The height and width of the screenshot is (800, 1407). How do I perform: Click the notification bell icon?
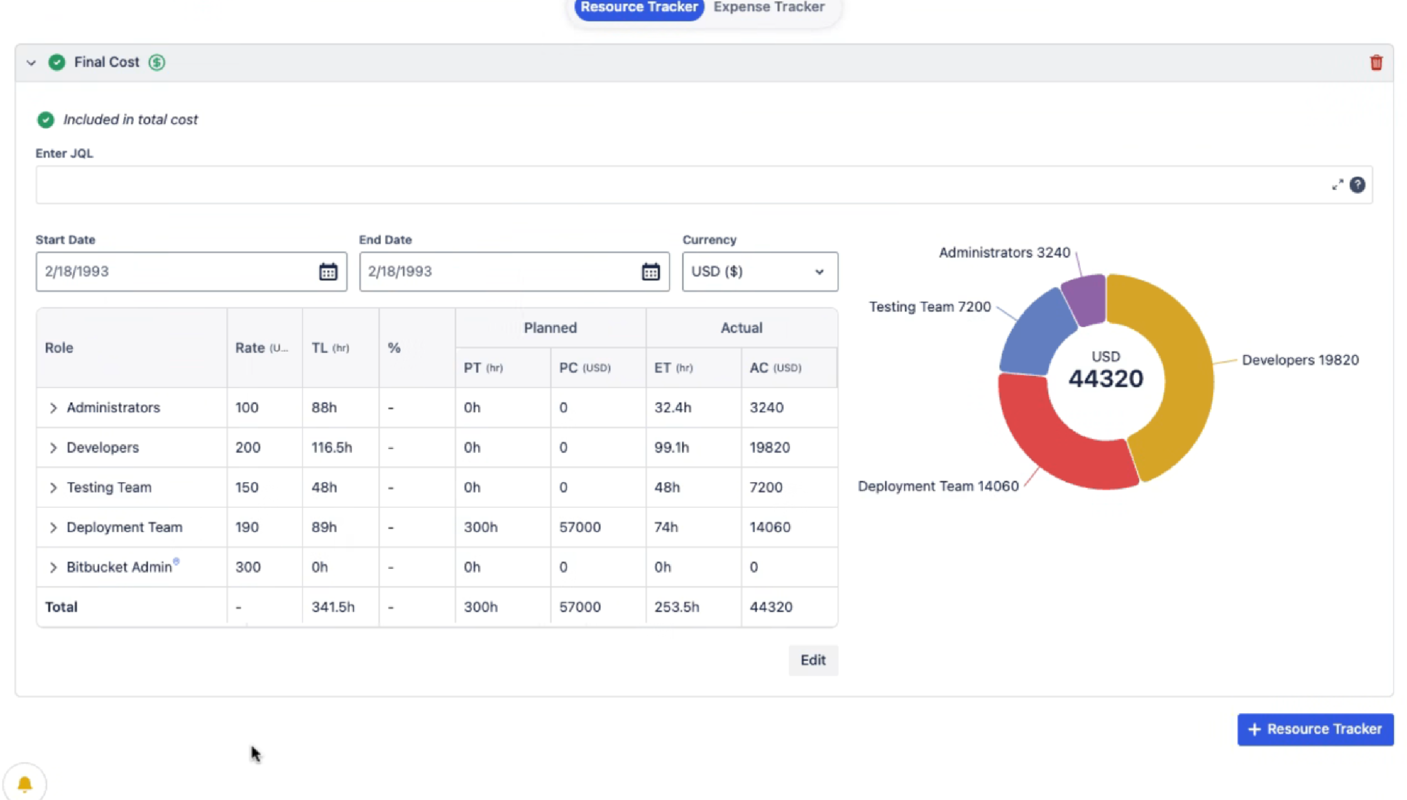coord(25,783)
